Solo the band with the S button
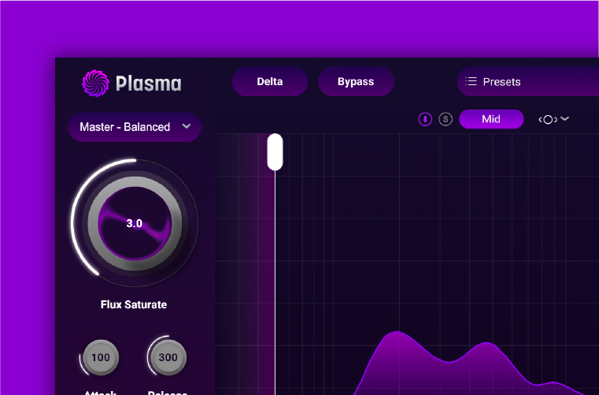The height and width of the screenshot is (395, 599). 446,119
